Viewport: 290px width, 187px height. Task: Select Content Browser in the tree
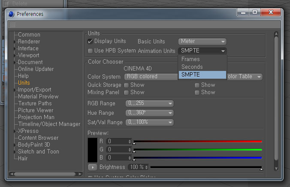point(38,138)
